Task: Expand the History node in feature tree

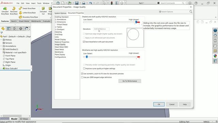Action: tap(1, 40)
